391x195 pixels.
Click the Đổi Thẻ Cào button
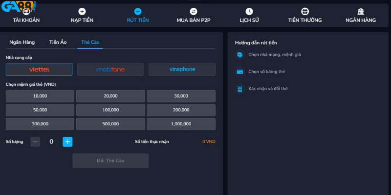pos(110,161)
